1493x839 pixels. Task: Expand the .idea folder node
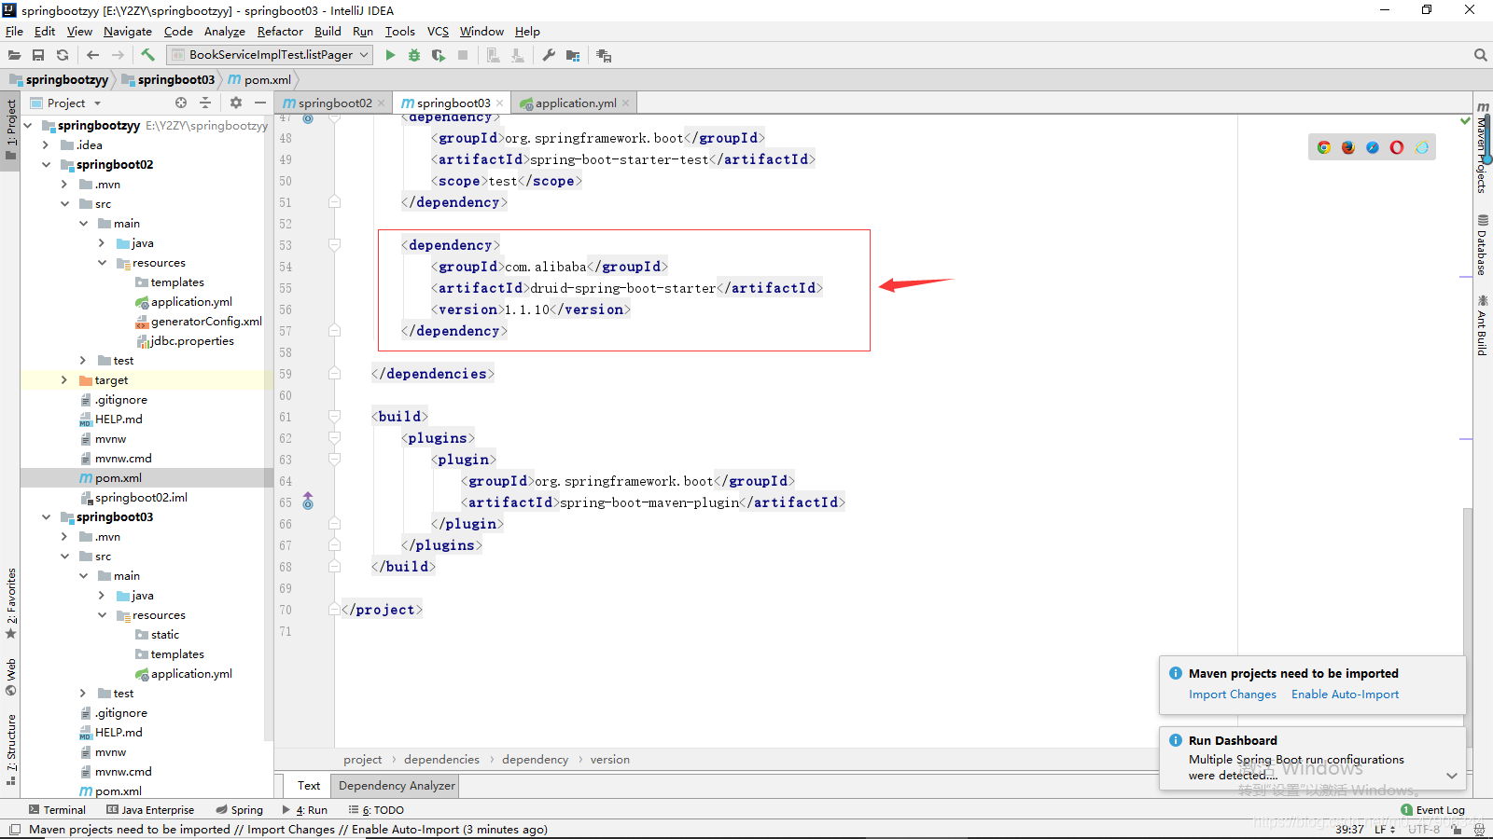(46, 145)
